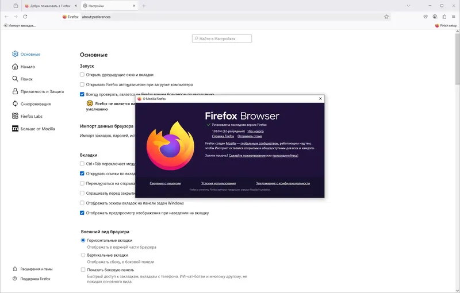Viewport: 460px width, 293px height.
Task: Click Справка Firefox link in dialog
Action: click(x=223, y=136)
